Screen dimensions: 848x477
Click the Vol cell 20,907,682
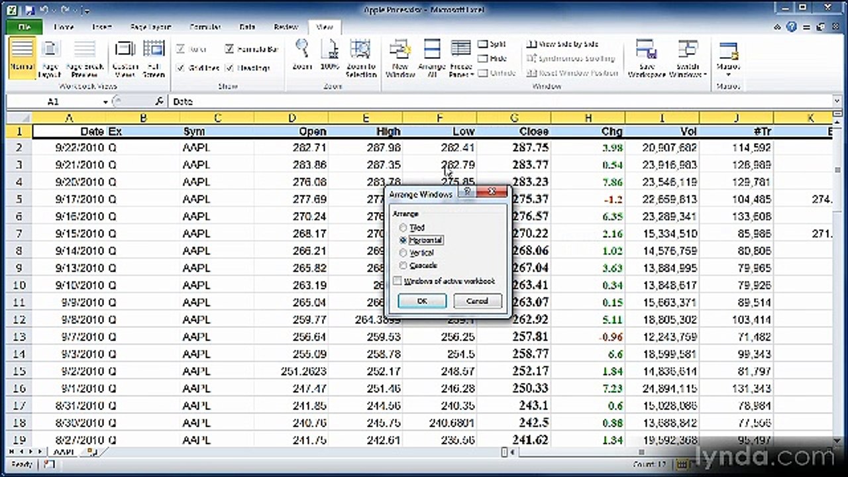click(x=662, y=148)
